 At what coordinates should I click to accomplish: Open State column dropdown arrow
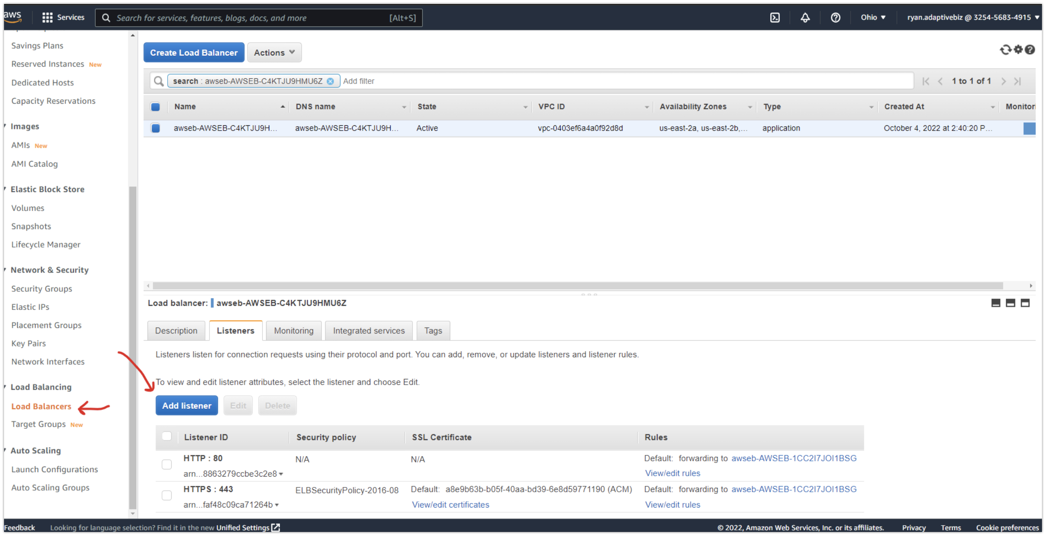(525, 107)
